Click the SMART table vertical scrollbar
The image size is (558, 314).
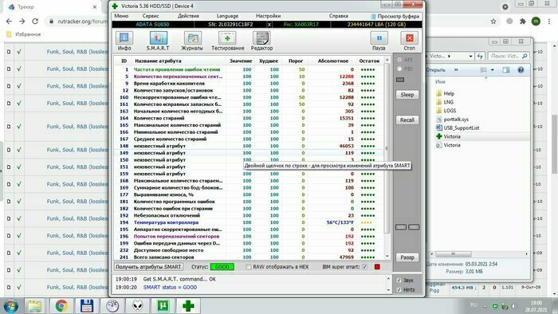(387, 149)
